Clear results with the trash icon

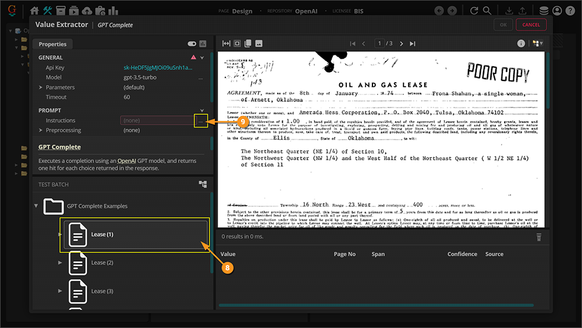click(539, 237)
